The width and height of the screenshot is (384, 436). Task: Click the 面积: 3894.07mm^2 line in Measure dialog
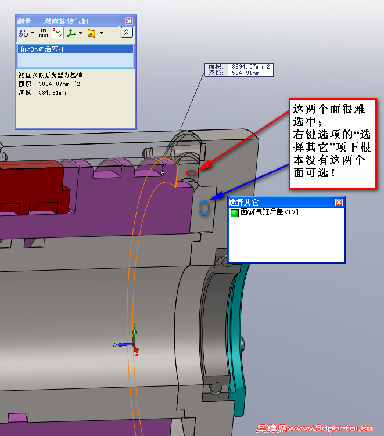[49, 84]
